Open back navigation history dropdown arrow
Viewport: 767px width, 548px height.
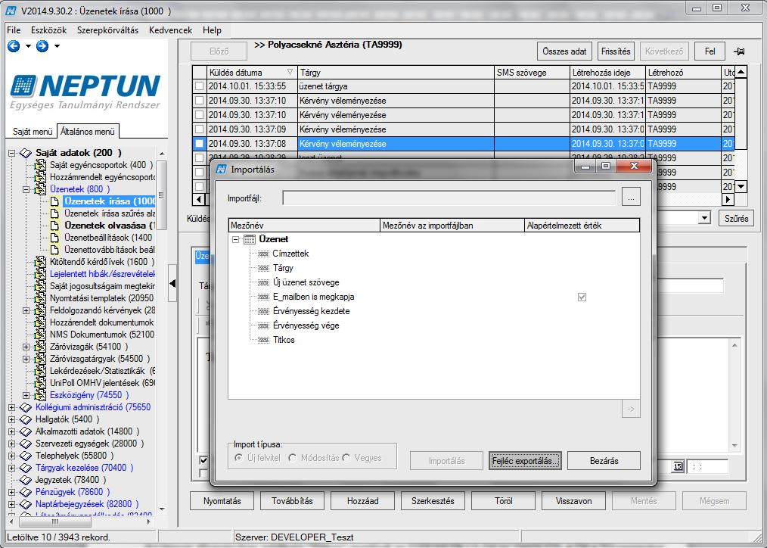click(28, 46)
